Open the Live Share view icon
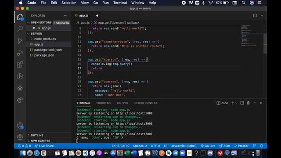The width and height of the screenshot is (281, 158). pos(20,100)
